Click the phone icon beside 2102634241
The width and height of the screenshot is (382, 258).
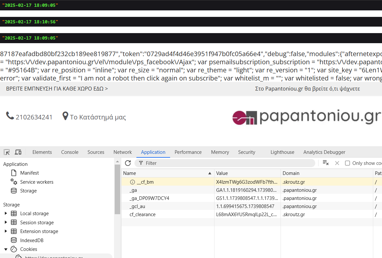pos(10,116)
